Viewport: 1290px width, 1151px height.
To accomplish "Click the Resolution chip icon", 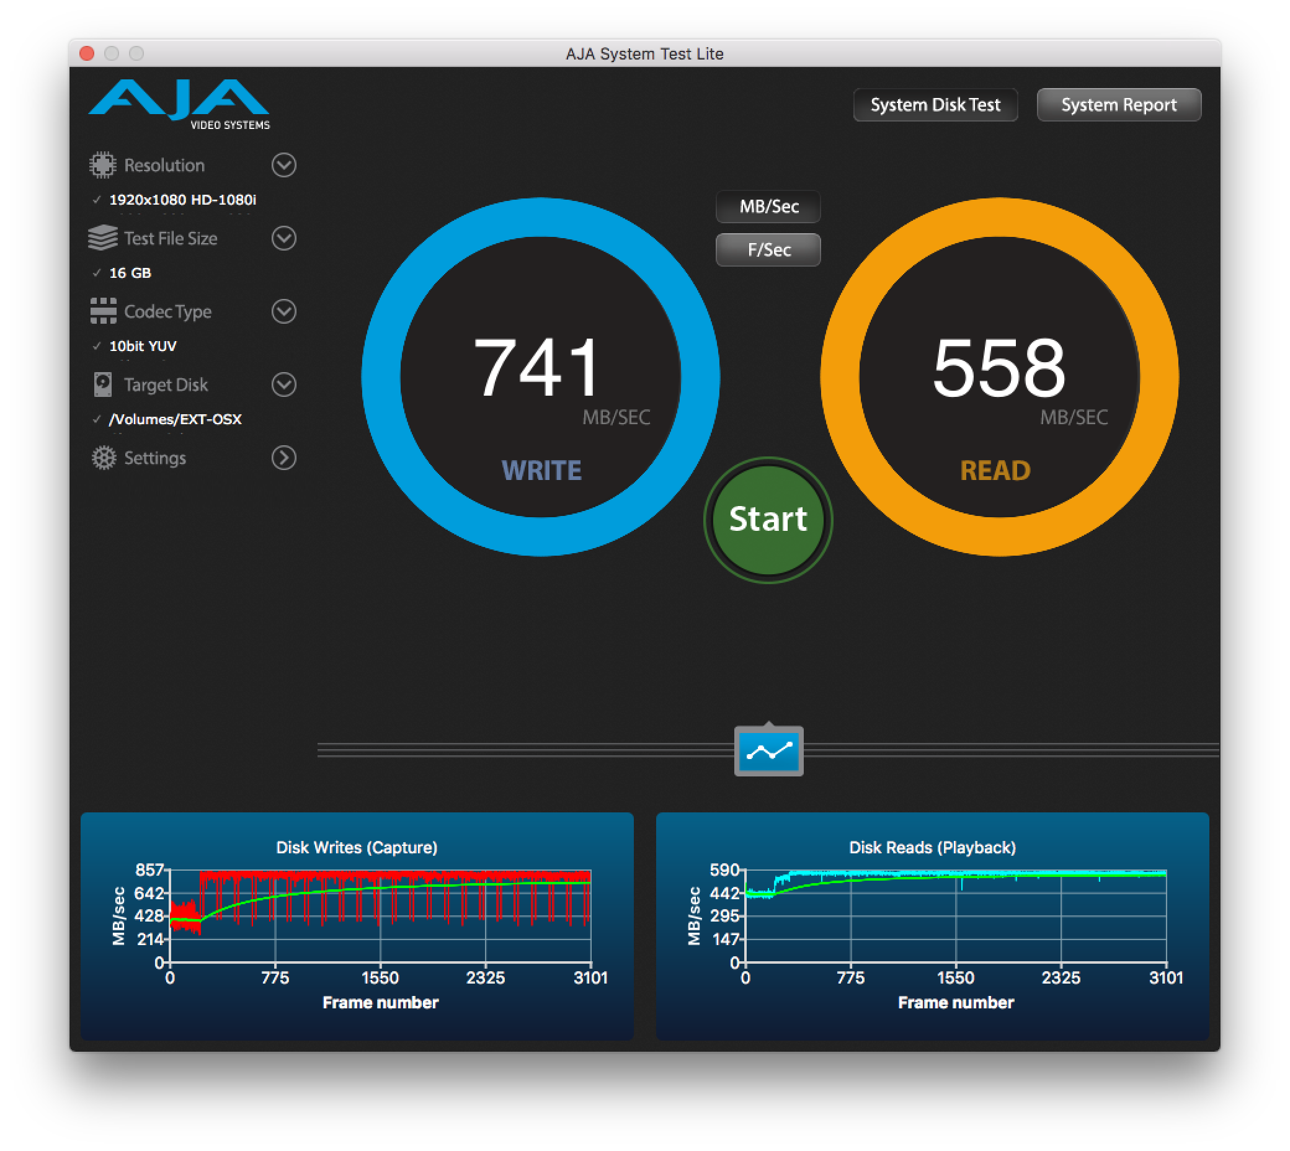I will pos(102,165).
